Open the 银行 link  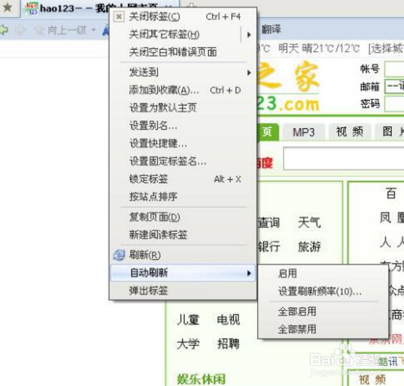click(x=269, y=246)
